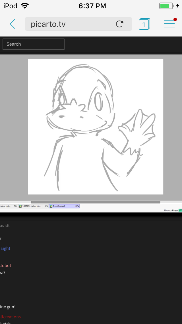Click the Memory Usage indicator

coord(173,210)
